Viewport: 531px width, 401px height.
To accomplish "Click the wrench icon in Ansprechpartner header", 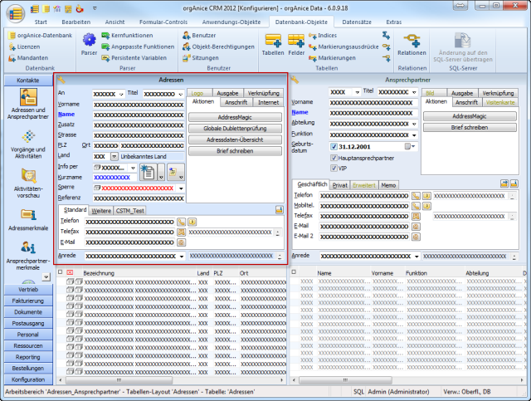I will [295, 80].
